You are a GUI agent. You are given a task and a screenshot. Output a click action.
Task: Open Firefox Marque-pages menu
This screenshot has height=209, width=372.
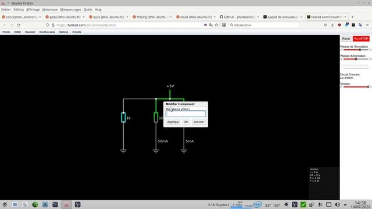[71, 9]
